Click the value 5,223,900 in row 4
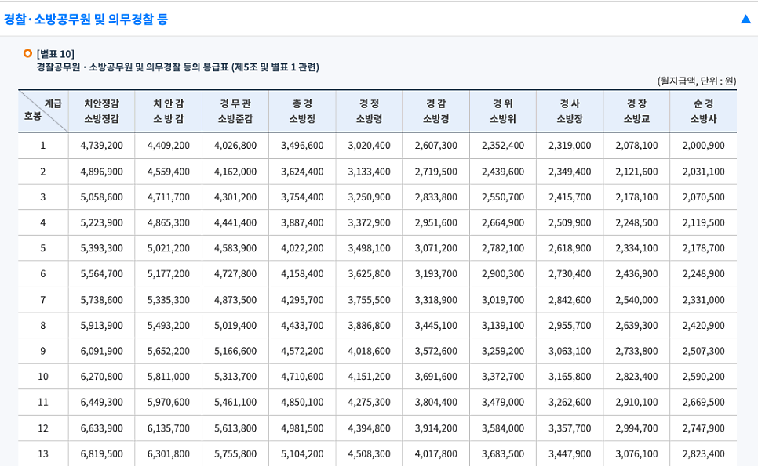The image size is (758, 466). point(101,222)
